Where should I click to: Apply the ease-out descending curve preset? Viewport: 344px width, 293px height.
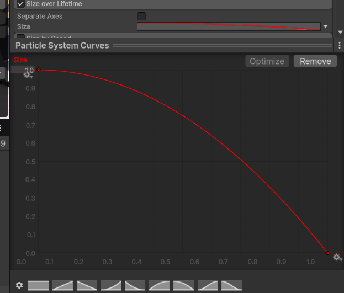pos(183,285)
